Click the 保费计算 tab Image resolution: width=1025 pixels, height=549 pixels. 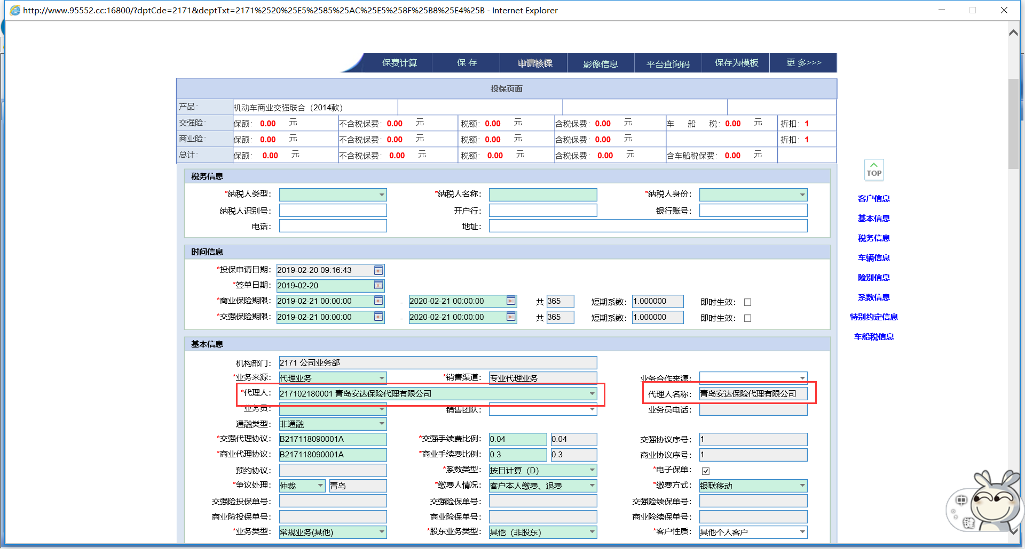399,63
